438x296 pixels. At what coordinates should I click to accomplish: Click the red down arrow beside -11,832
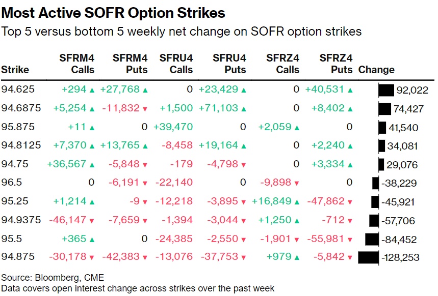click(x=145, y=109)
